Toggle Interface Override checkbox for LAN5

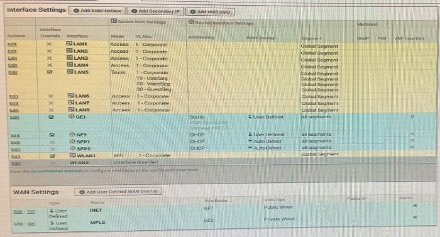tap(50, 72)
